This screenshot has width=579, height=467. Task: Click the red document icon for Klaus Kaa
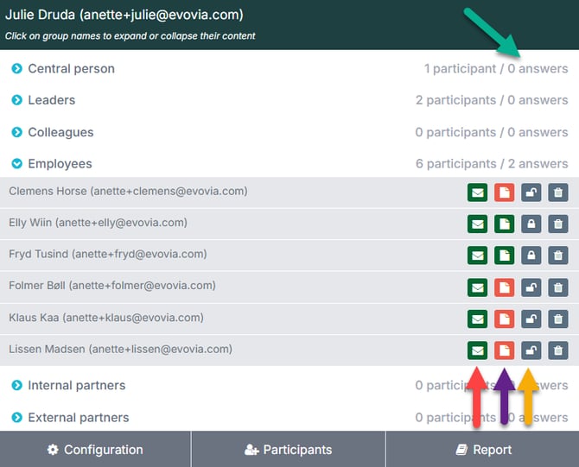504,319
